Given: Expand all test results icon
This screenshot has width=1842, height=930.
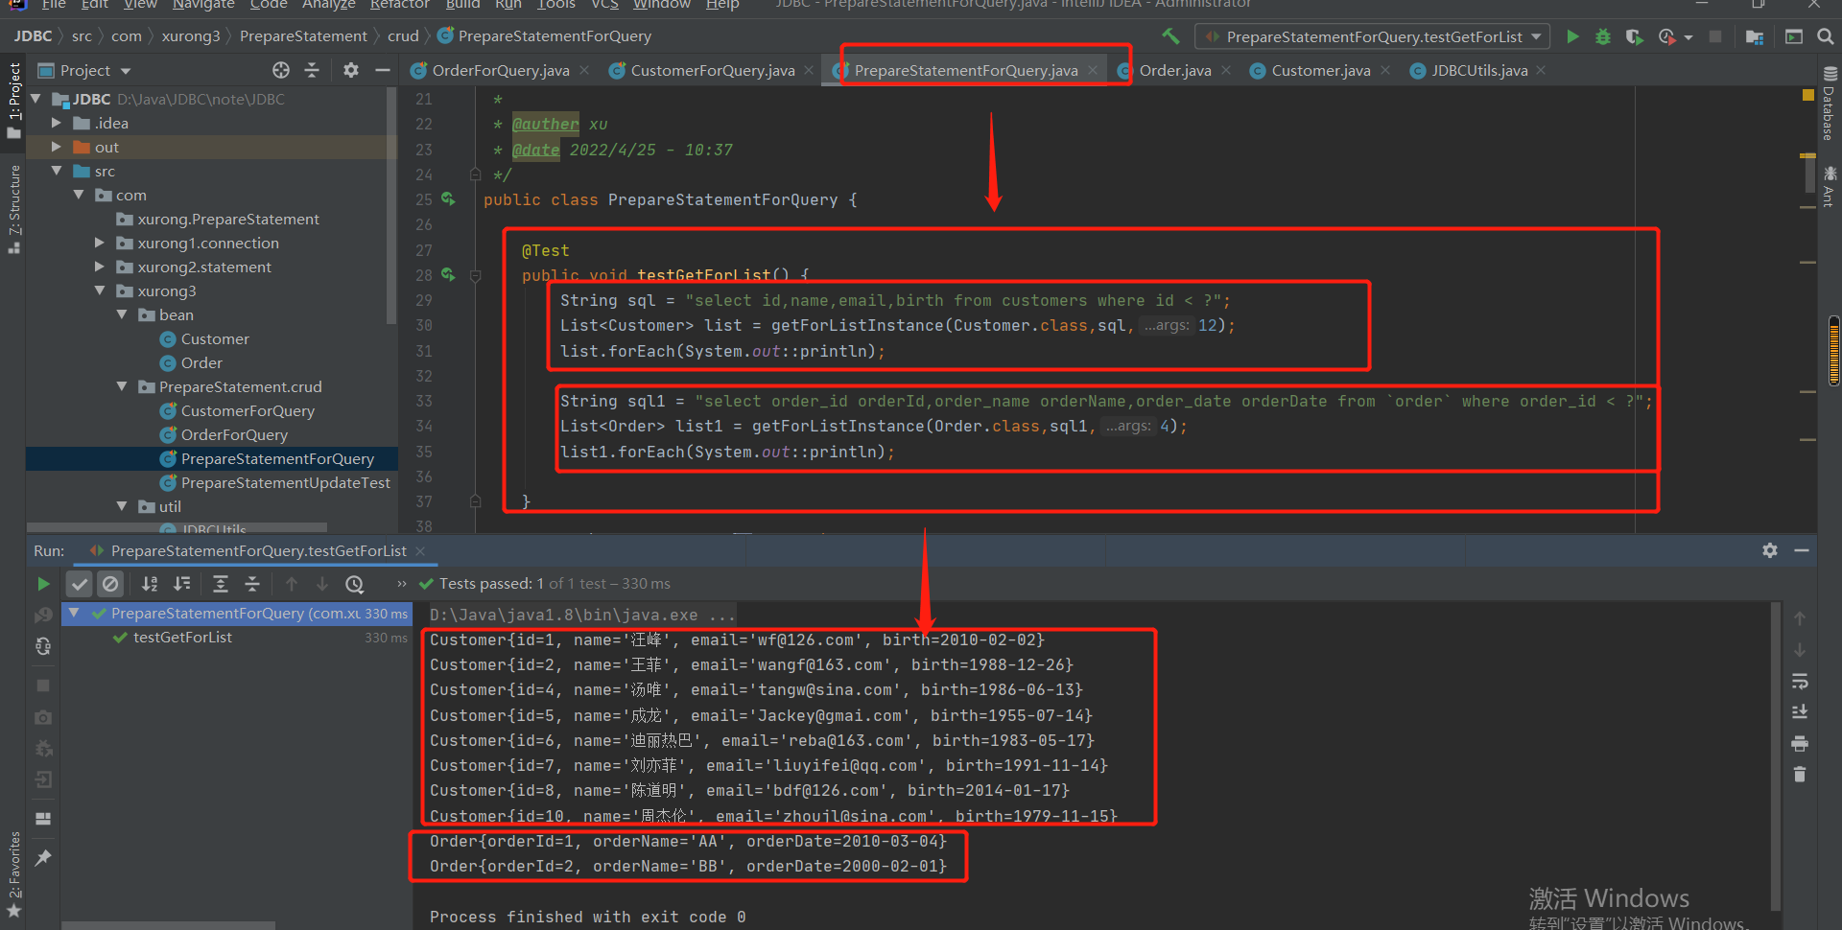Looking at the screenshot, I should [221, 583].
